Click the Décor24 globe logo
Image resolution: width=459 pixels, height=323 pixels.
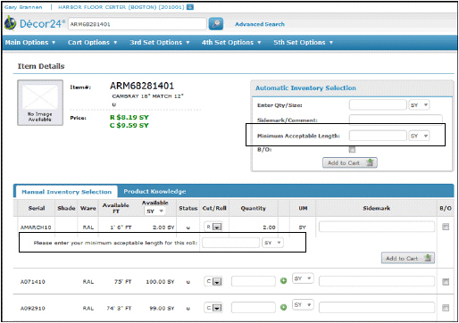(x=10, y=23)
